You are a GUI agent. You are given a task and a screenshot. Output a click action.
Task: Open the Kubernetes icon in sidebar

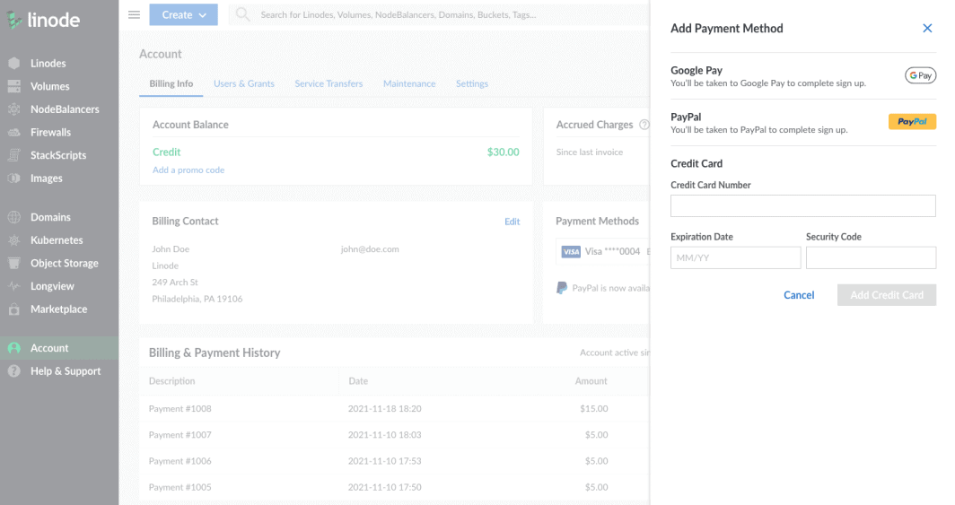pyautogui.click(x=13, y=240)
